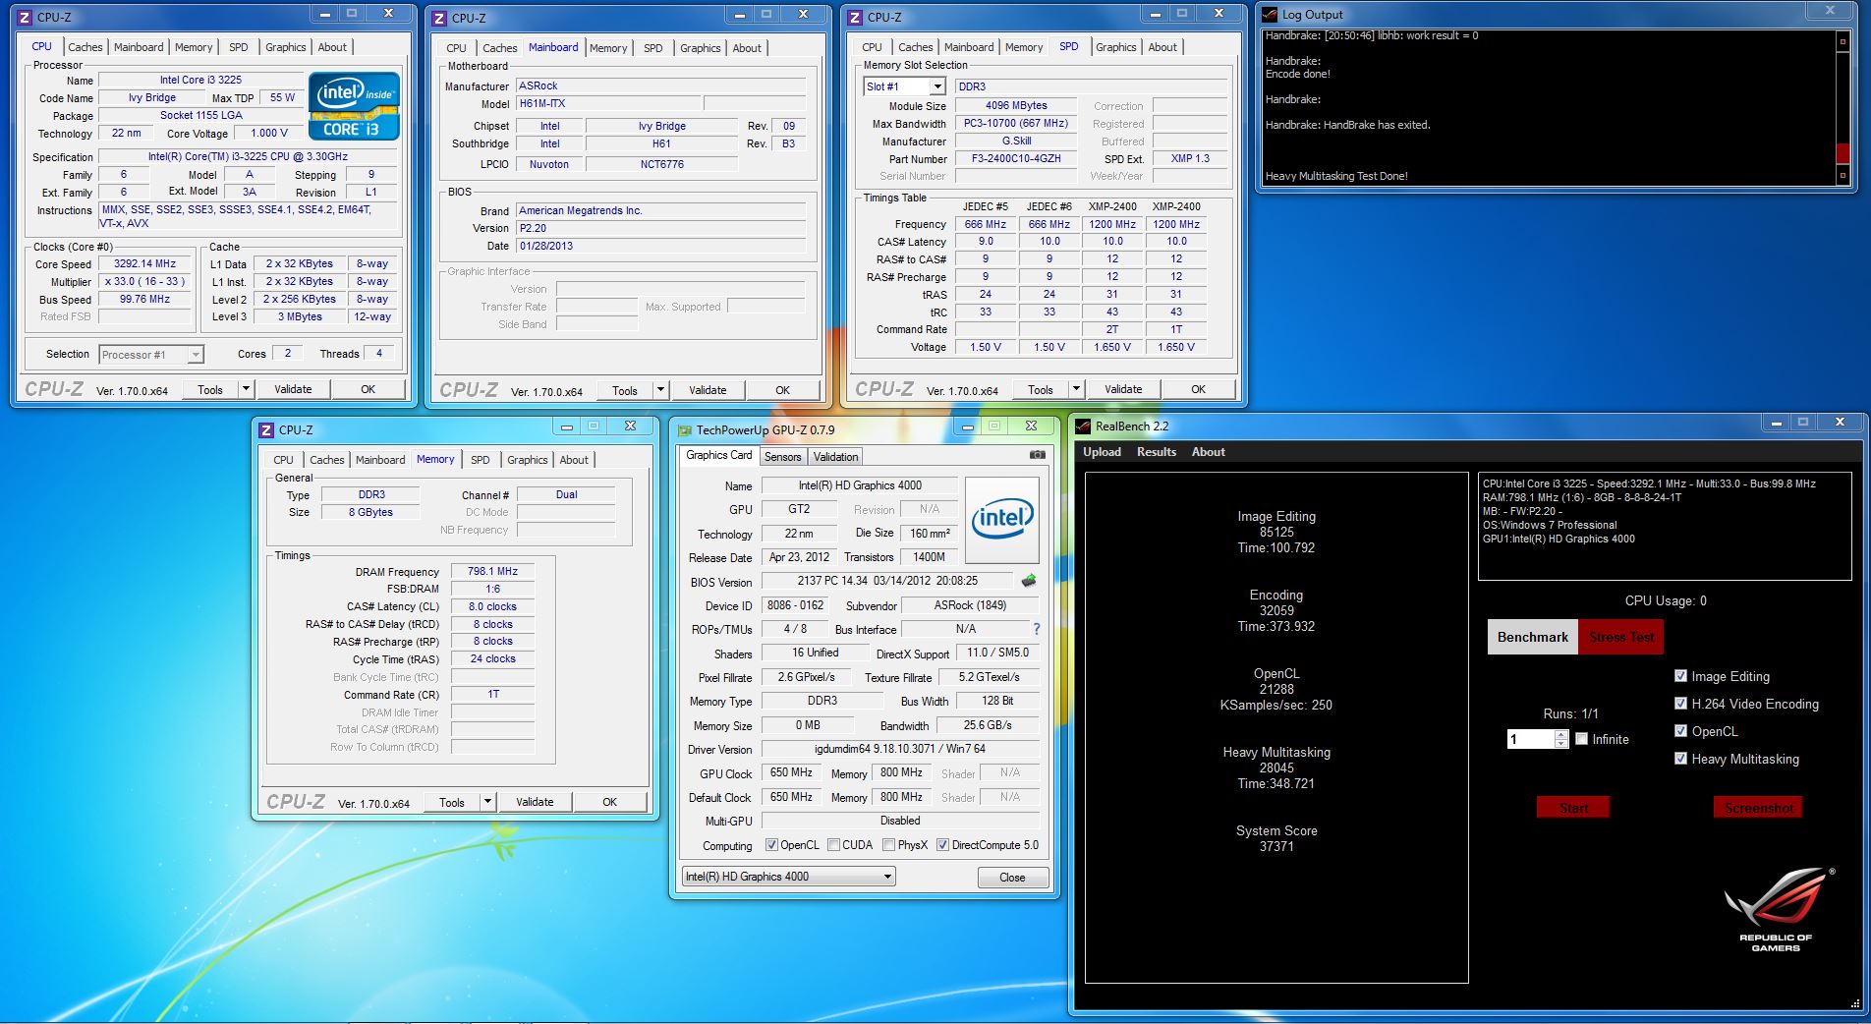
Task: Expand Tools dropdown arrow in CPU tab window
Action: (x=246, y=389)
